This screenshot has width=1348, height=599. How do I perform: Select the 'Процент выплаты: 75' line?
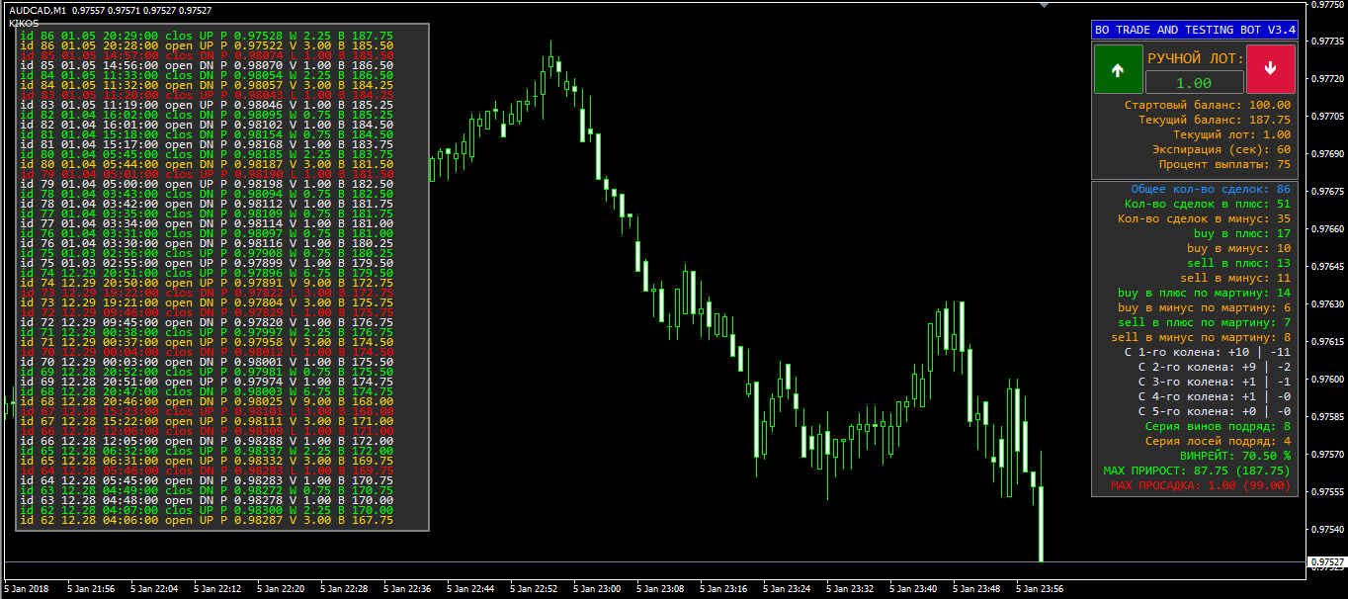(x=1224, y=164)
